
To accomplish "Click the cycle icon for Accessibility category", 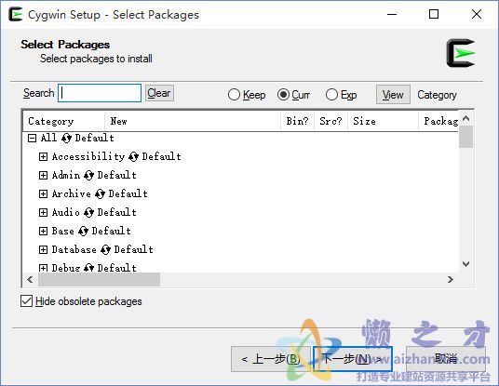I will tap(133, 156).
